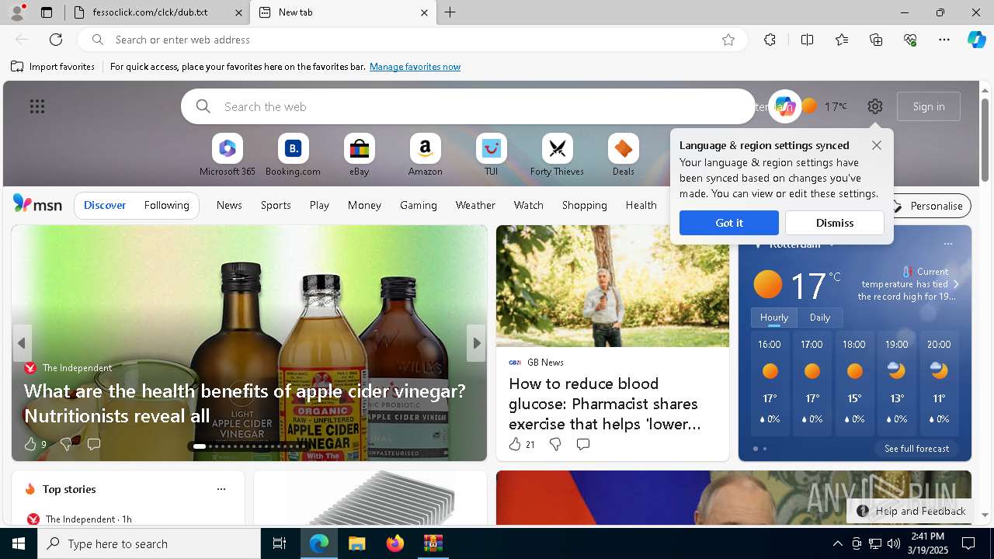The width and height of the screenshot is (994, 559).
Task: Dislike the GB News blood glucose article
Action: 555,444
